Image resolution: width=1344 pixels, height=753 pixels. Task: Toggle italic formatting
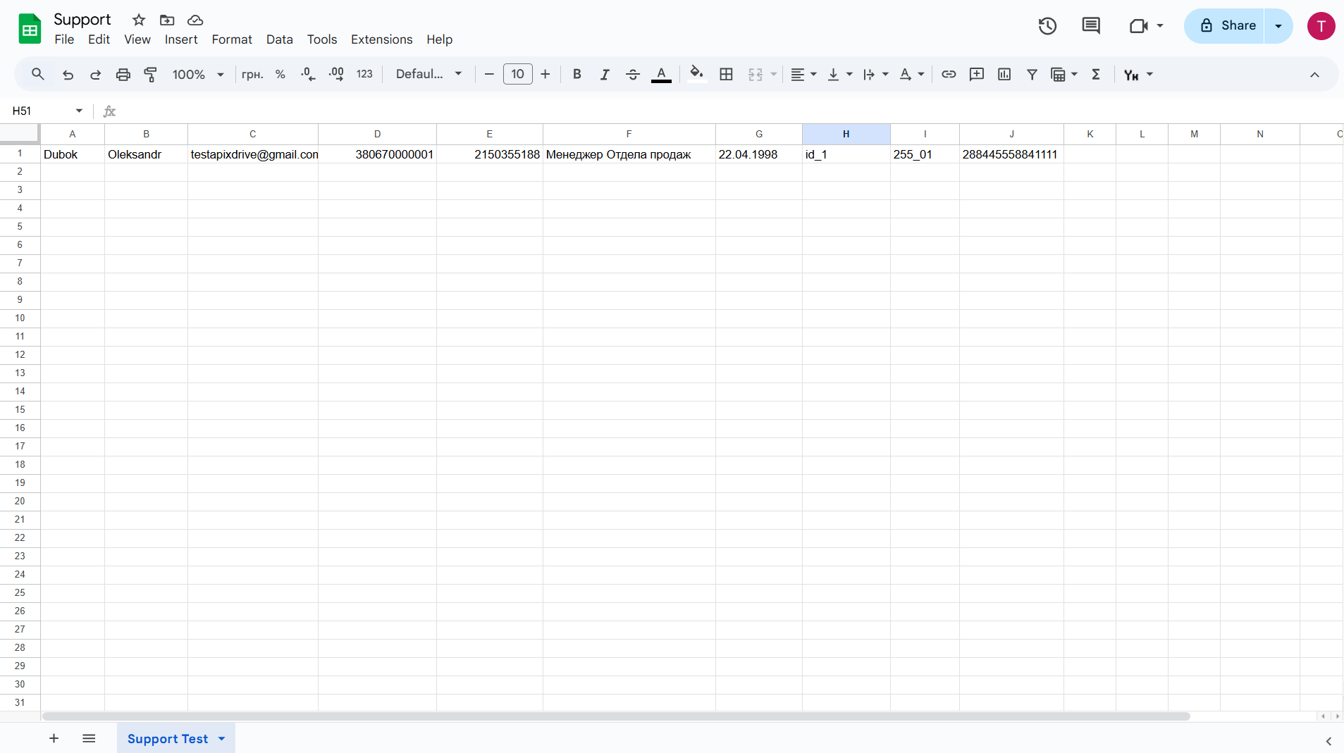point(604,75)
